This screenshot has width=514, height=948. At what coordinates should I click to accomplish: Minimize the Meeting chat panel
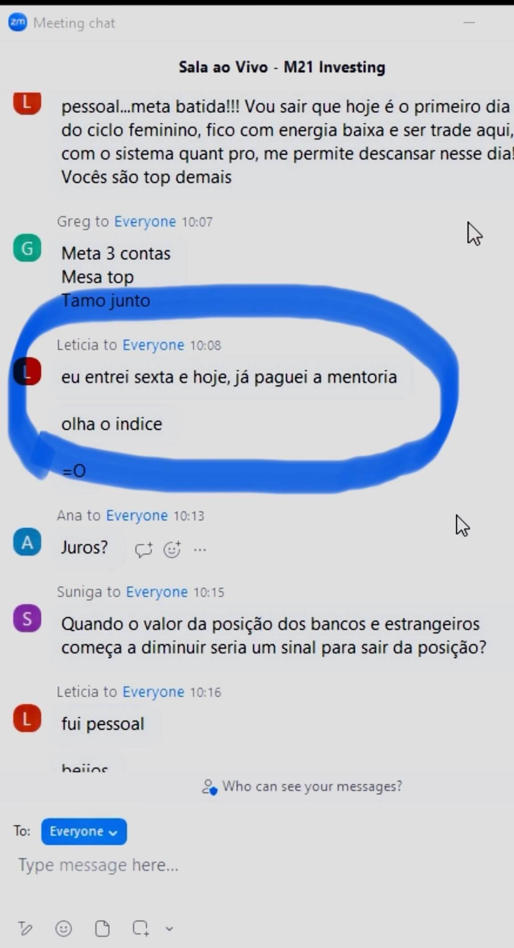(469, 22)
